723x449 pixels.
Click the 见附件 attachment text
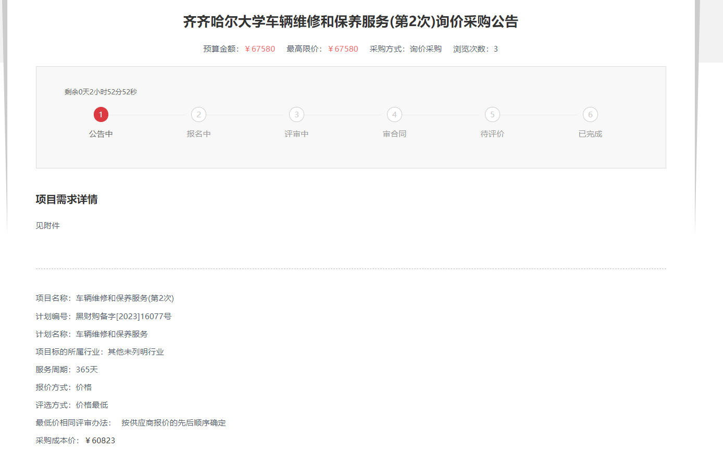pyautogui.click(x=48, y=226)
